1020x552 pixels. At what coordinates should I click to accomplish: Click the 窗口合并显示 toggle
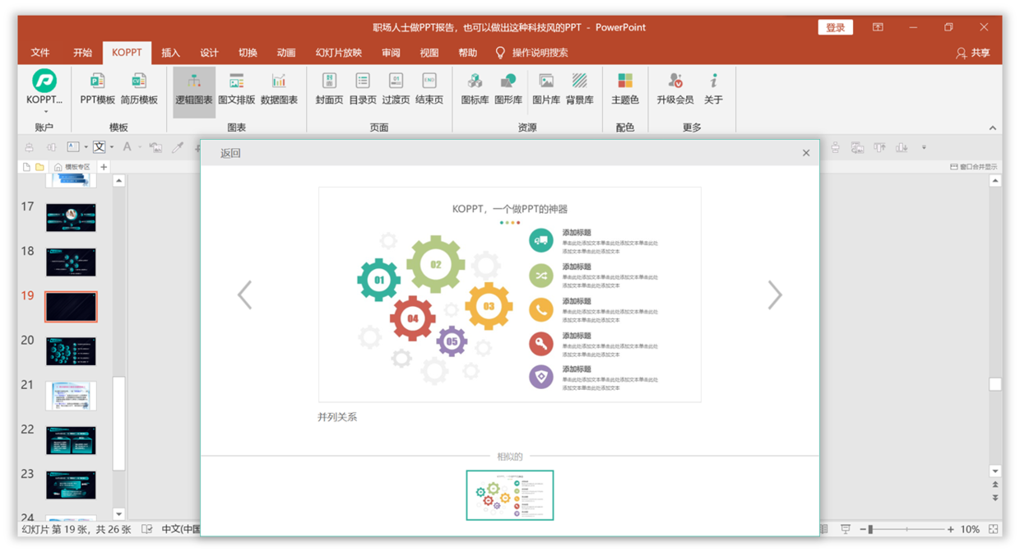(x=973, y=167)
